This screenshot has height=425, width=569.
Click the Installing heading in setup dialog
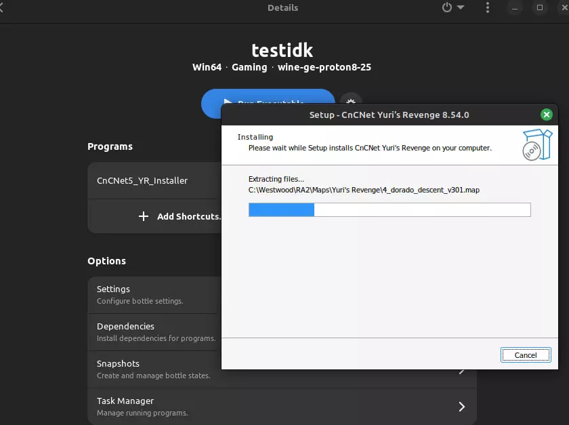pyautogui.click(x=255, y=137)
